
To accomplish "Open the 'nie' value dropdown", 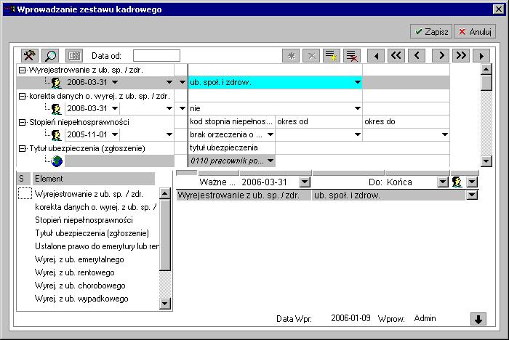I will pyautogui.click(x=358, y=108).
